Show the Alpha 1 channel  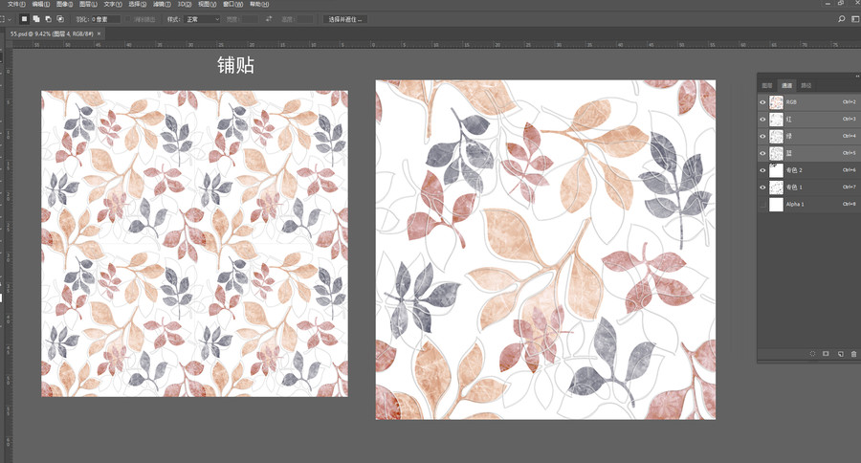(762, 205)
